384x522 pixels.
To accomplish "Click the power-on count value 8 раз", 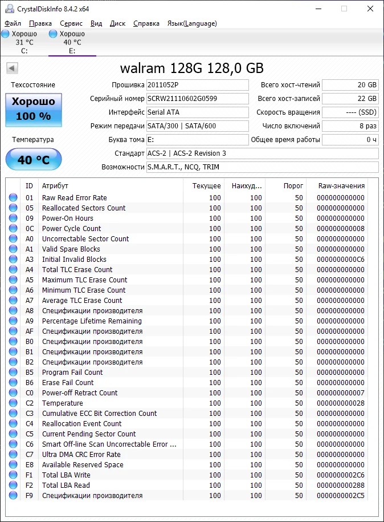I will 350,126.
